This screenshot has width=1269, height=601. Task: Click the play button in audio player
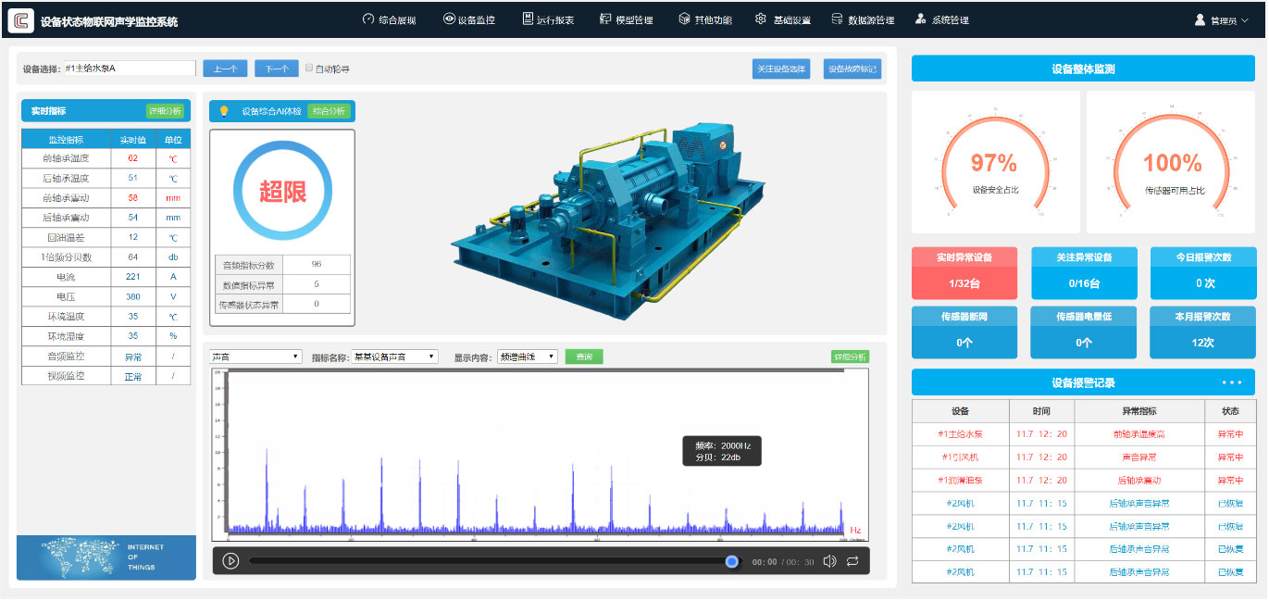(231, 561)
